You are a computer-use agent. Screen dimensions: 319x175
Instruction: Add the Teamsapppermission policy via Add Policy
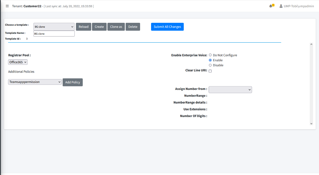coord(73,82)
